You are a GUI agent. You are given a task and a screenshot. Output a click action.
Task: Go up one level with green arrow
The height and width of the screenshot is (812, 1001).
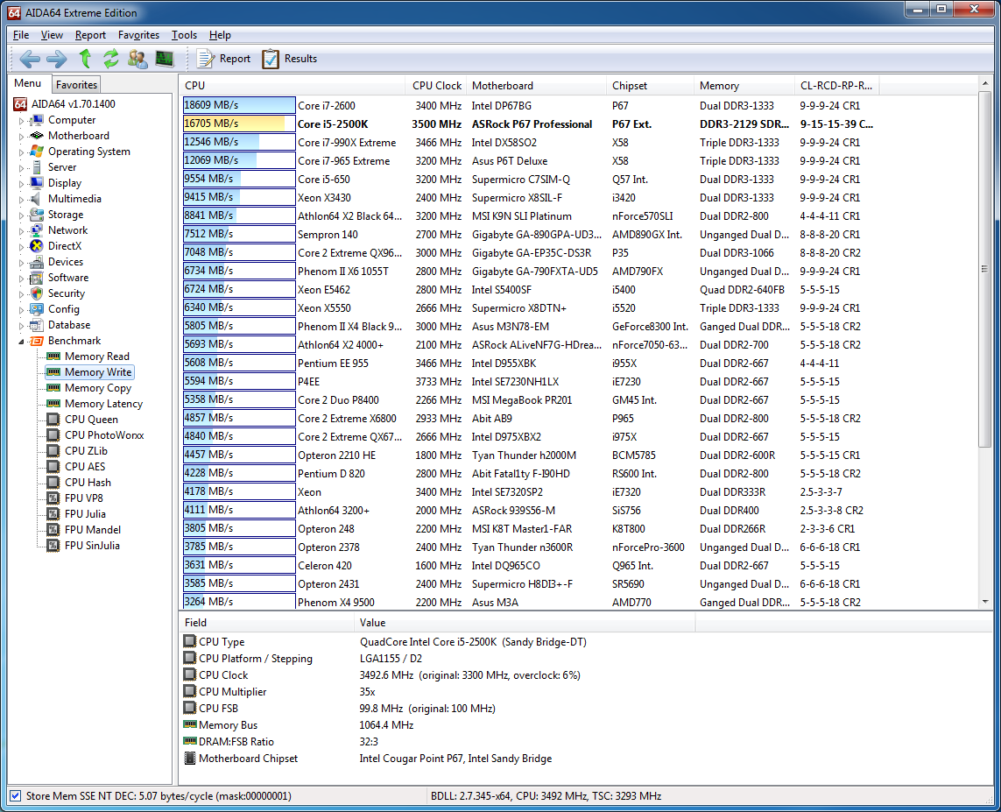(85, 59)
